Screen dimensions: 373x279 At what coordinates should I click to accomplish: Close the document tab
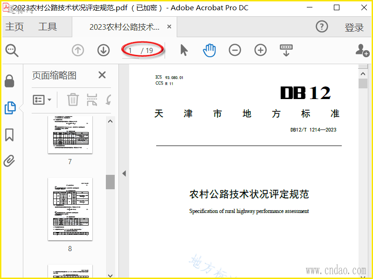pos(169,27)
